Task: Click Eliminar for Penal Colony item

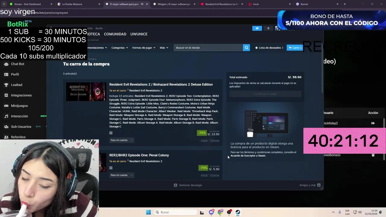Action: (215, 175)
